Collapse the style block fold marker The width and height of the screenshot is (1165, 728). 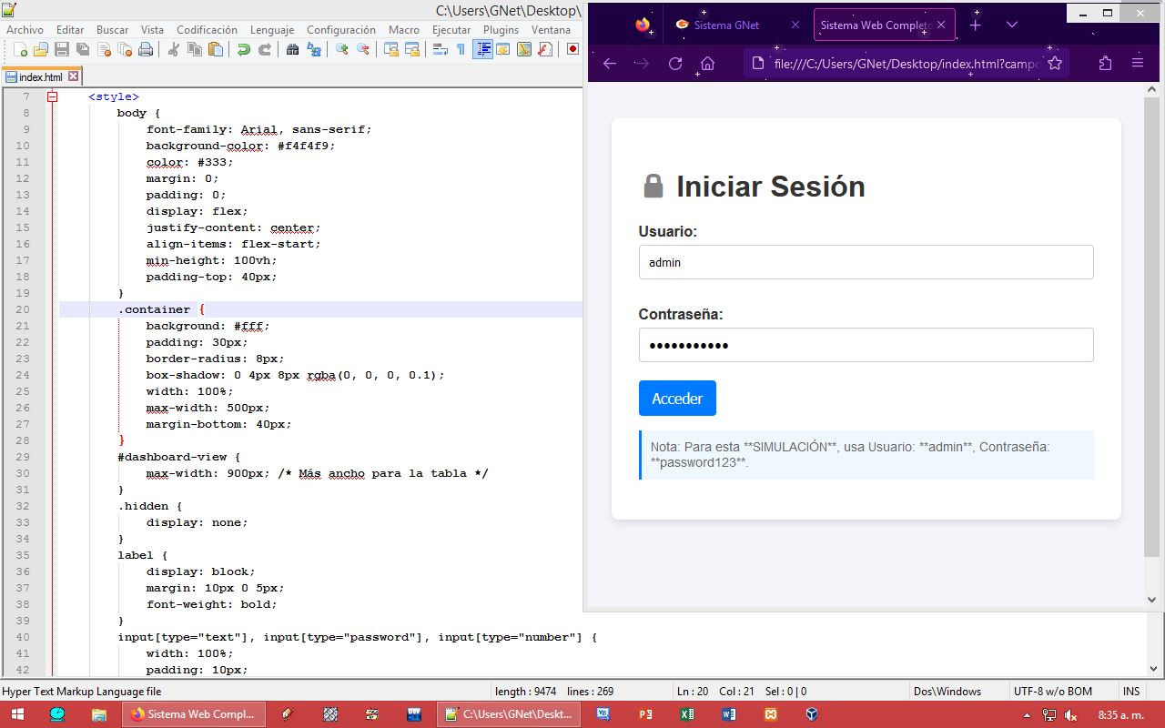coord(52,96)
